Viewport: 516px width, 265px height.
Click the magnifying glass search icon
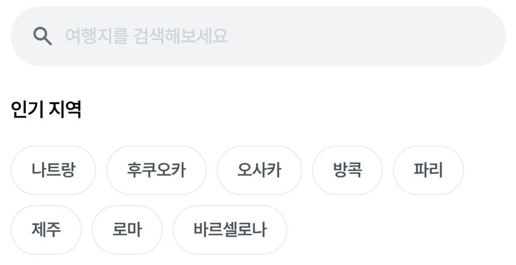42,36
